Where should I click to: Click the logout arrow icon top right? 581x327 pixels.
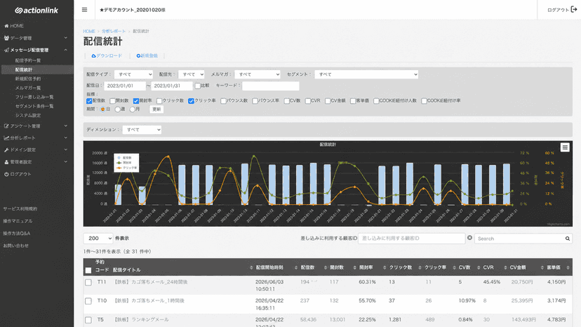click(573, 10)
